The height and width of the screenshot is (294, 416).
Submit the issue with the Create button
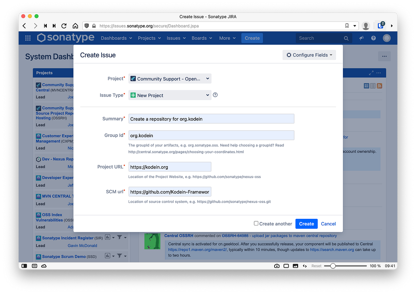[306, 224]
